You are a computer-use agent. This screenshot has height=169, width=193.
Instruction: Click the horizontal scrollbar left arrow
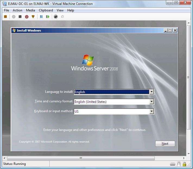coord(4,158)
